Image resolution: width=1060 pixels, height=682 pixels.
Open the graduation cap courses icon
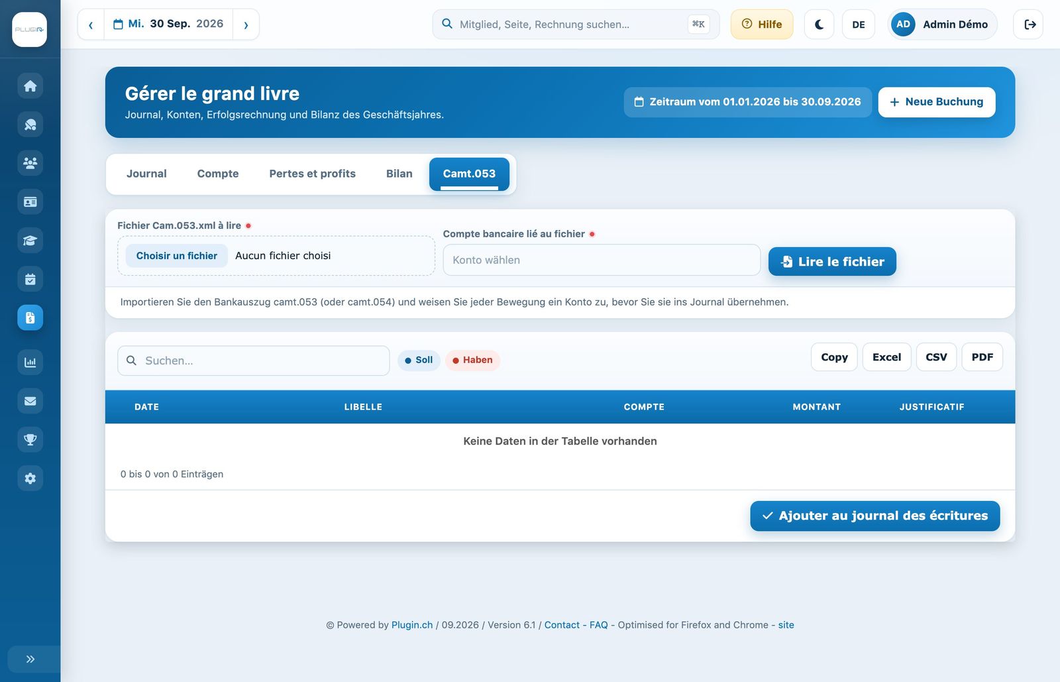pos(30,241)
